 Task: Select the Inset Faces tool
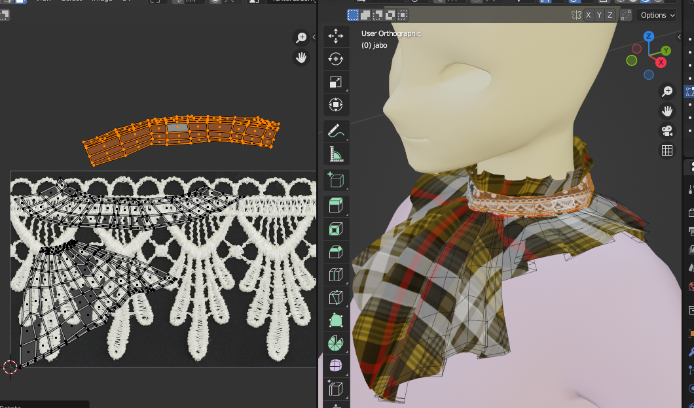coord(336,229)
